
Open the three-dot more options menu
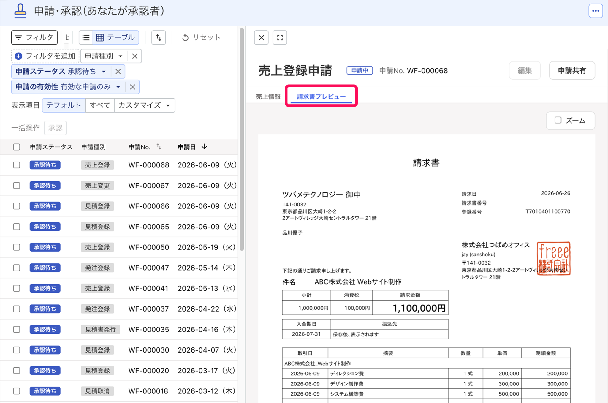coord(595,11)
